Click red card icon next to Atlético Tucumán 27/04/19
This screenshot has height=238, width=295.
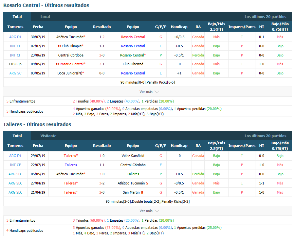(x=147, y=183)
